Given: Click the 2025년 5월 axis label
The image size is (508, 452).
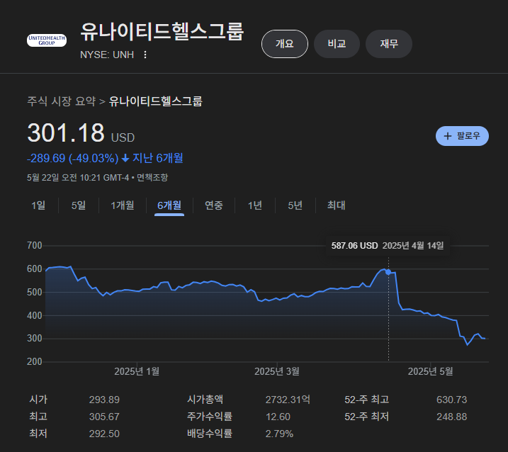Looking at the screenshot, I should pyautogui.click(x=430, y=371).
